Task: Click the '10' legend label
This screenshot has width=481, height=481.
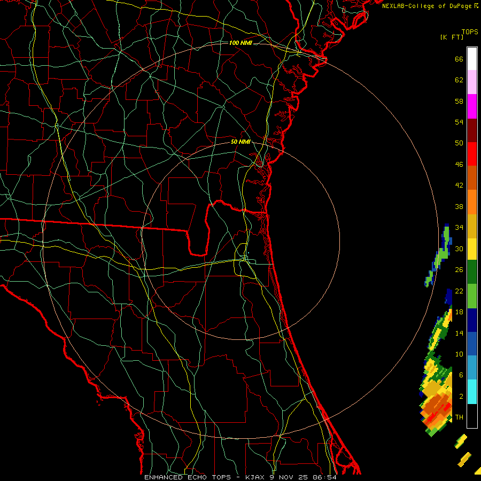Action: tap(459, 354)
